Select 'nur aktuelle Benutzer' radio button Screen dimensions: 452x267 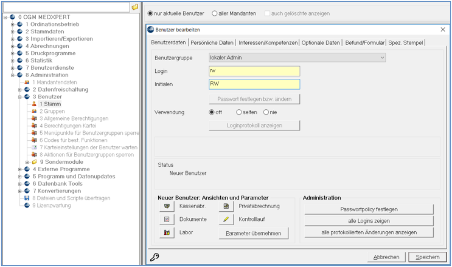point(150,13)
